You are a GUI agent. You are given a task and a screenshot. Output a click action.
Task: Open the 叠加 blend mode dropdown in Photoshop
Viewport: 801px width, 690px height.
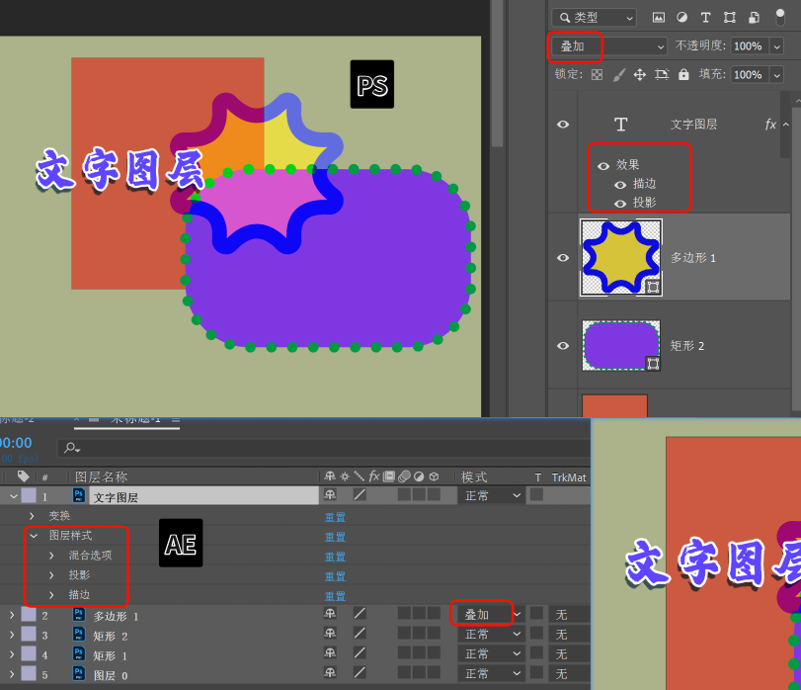pos(607,46)
